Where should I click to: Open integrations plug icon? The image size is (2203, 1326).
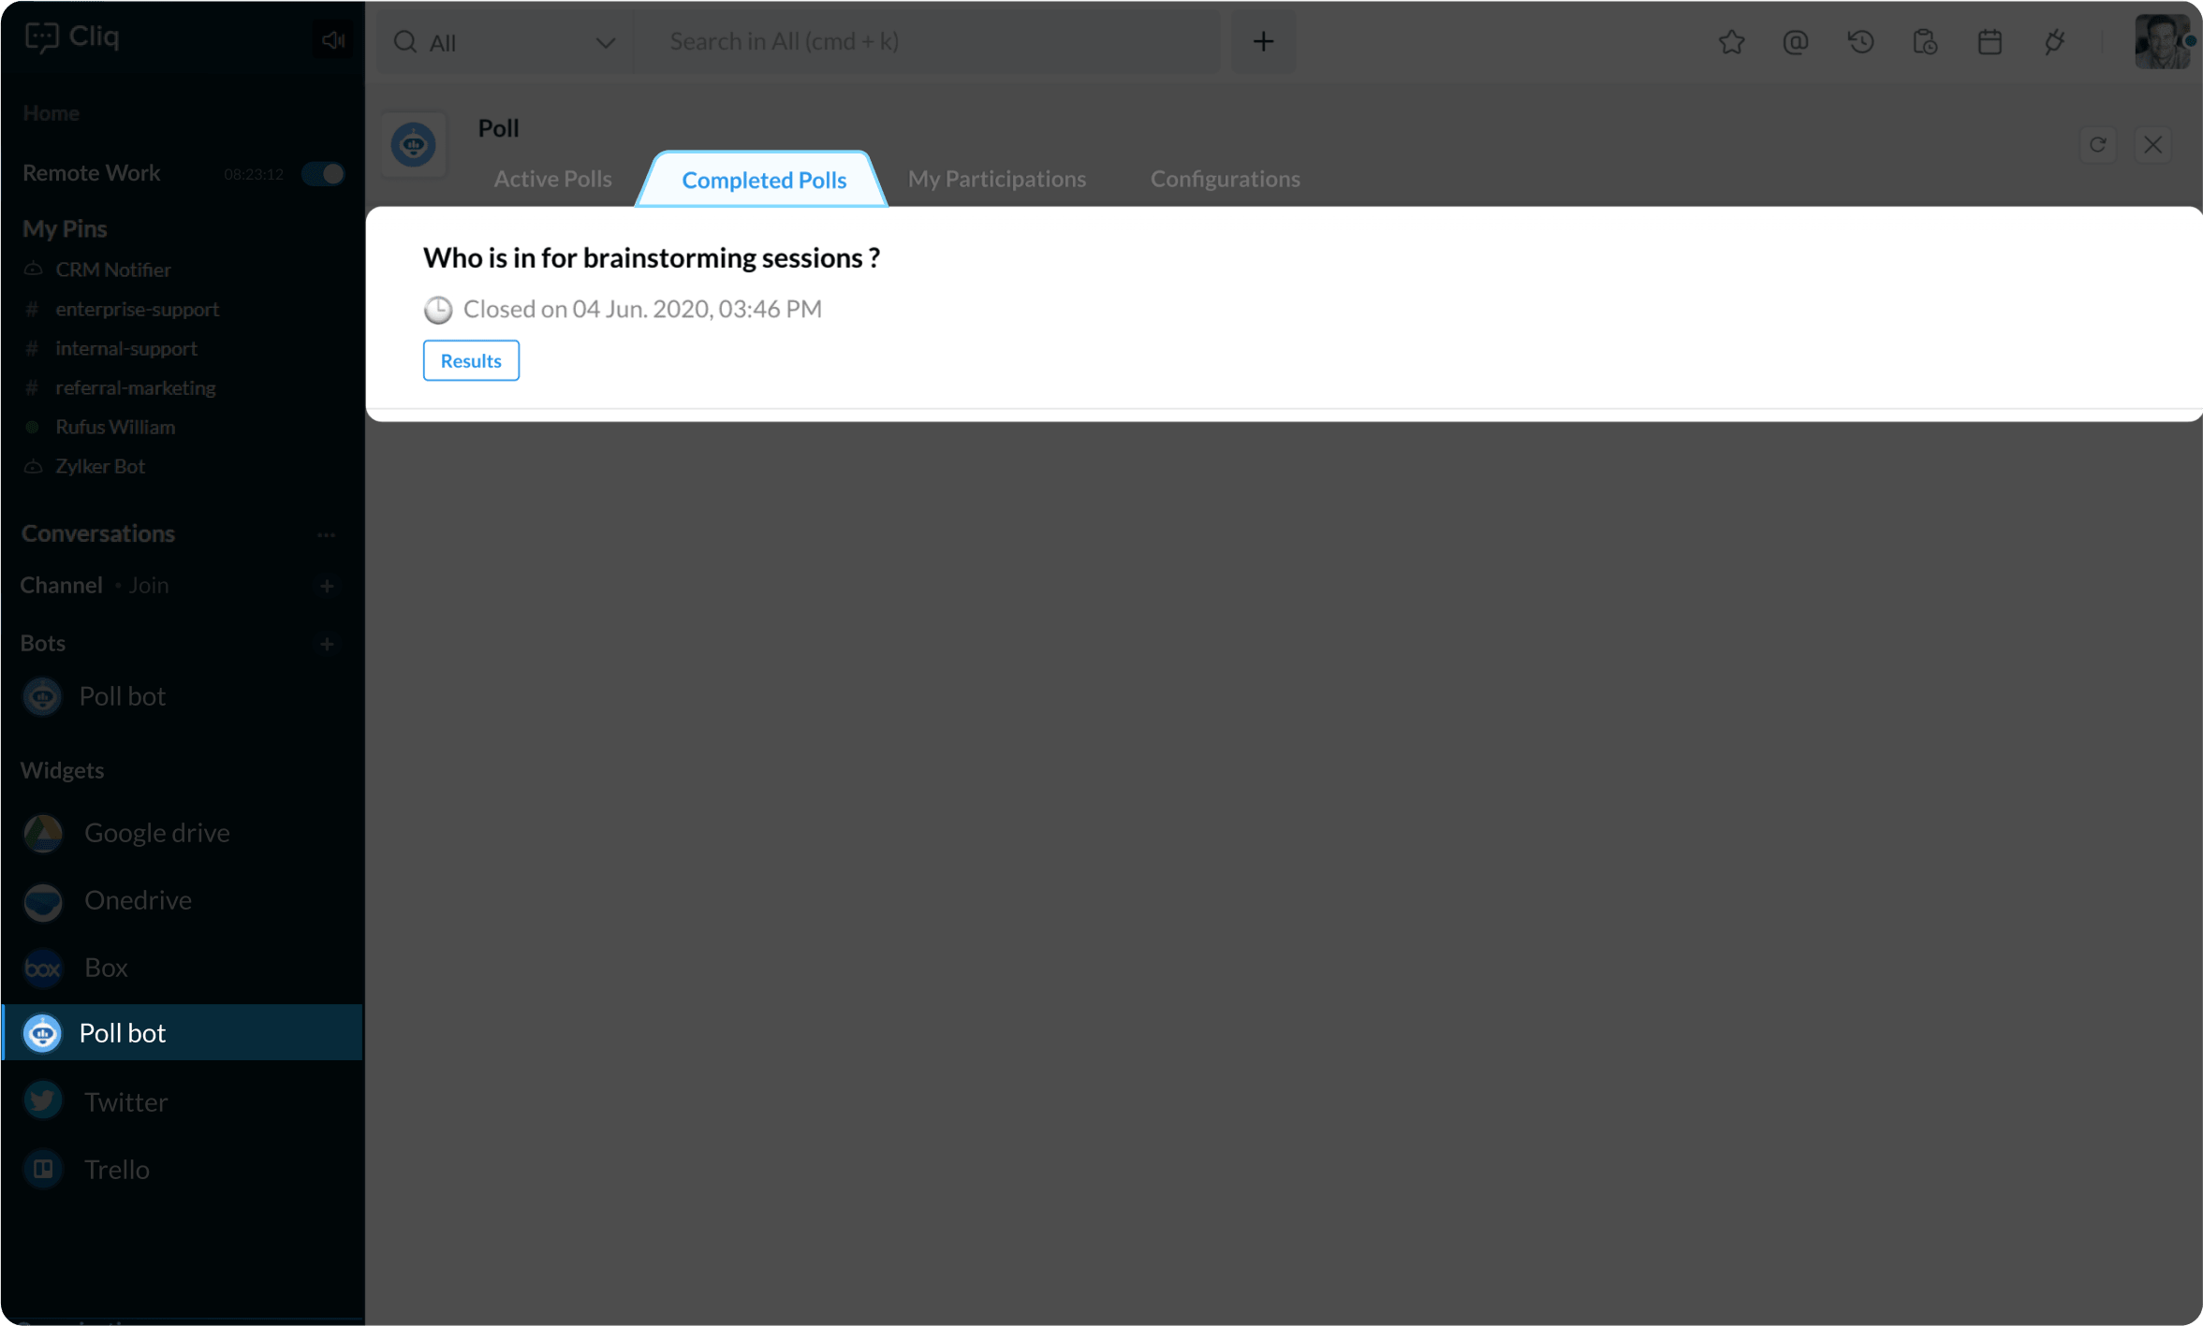click(2054, 42)
